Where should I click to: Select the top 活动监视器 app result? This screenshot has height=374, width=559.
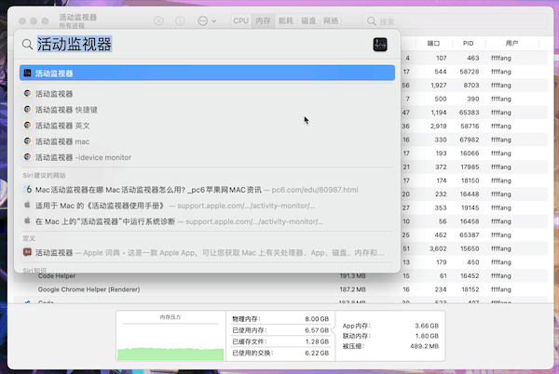[x=207, y=73]
